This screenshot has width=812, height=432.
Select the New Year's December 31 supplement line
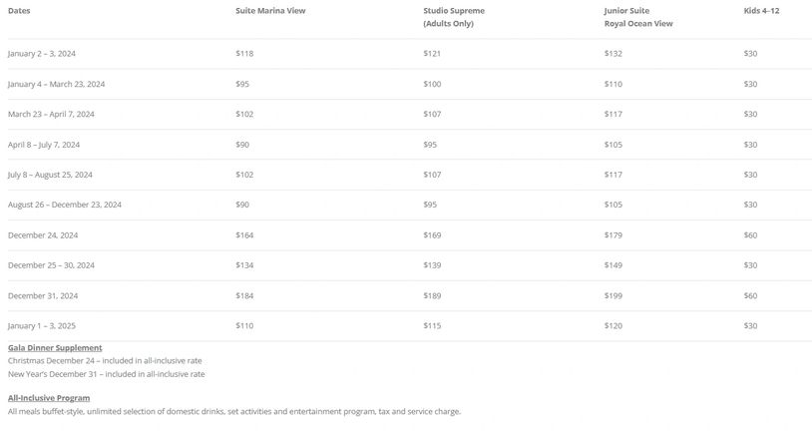tap(107, 374)
